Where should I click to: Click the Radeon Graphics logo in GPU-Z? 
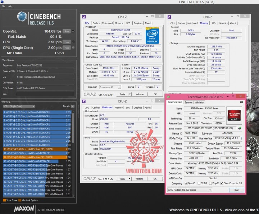234,115
